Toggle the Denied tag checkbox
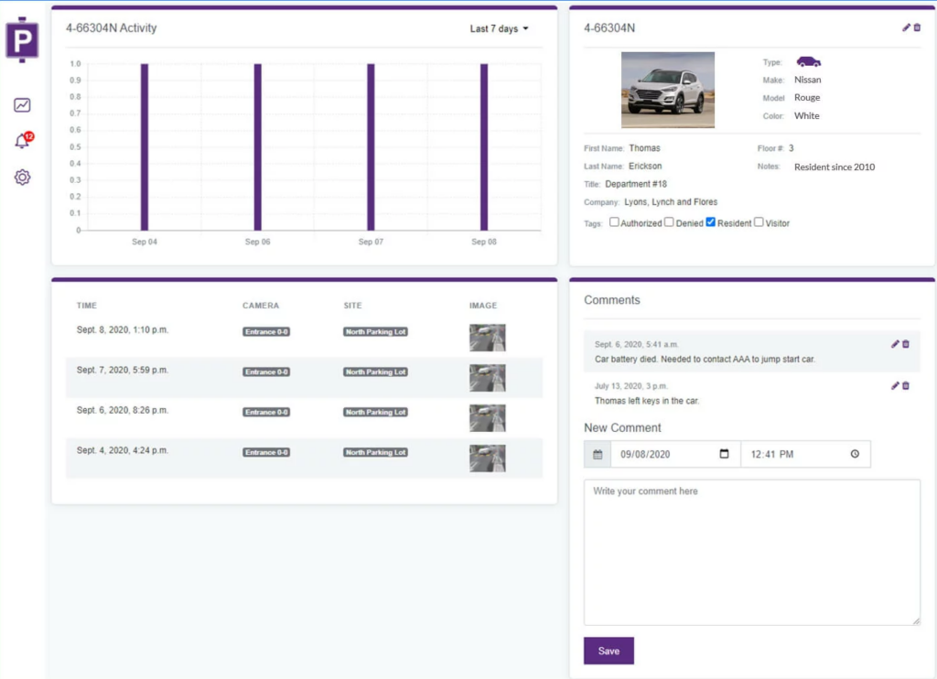This screenshot has width=937, height=679. [669, 221]
